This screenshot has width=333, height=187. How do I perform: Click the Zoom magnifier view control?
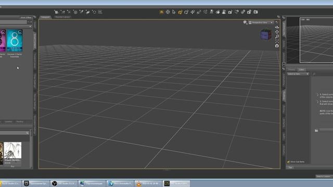pyautogui.click(x=277, y=36)
